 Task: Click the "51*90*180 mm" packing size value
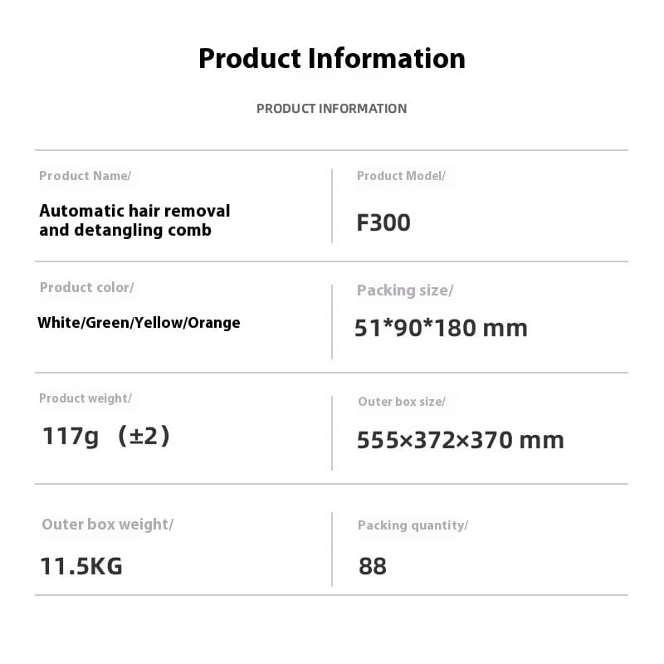(441, 328)
